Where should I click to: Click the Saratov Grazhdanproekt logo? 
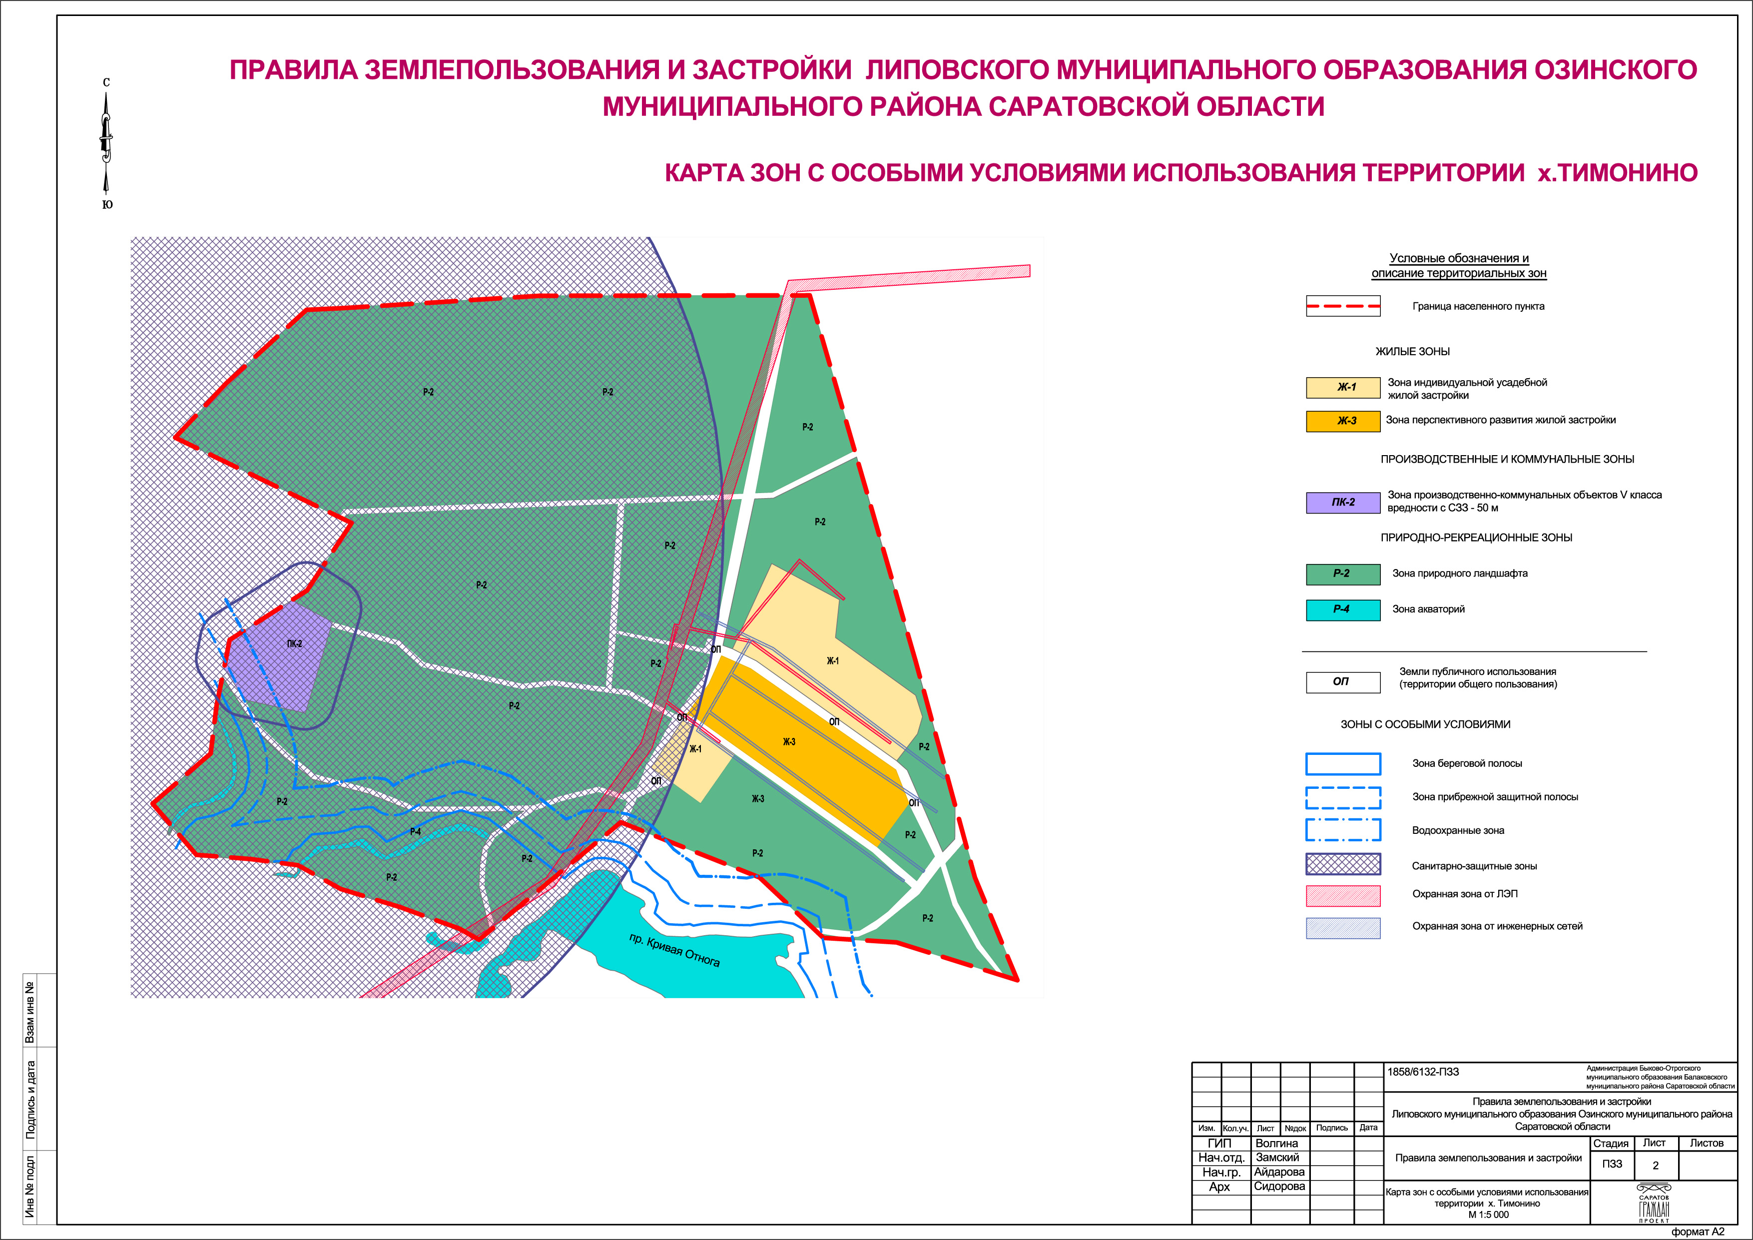(x=1654, y=1204)
